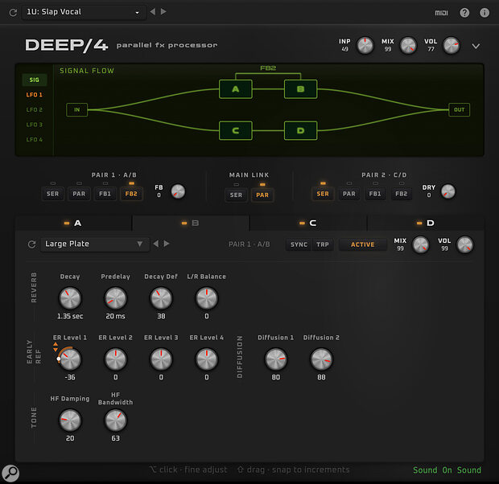
Task: Collapse the header with the chevron arrow
Action: (476, 47)
